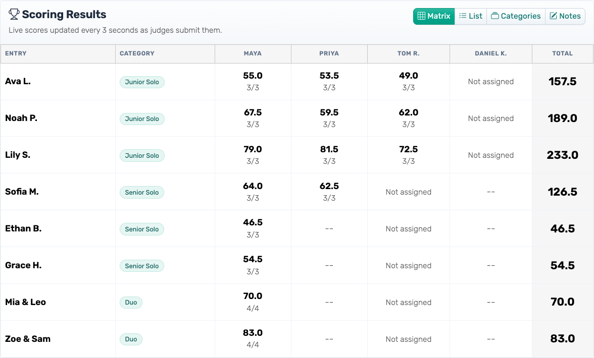Click Senior Solo badge for Grace H.
This screenshot has width=594, height=358.
click(x=141, y=266)
